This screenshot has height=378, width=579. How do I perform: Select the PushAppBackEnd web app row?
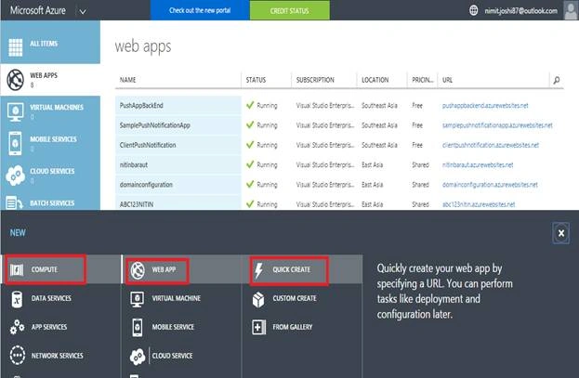click(339, 106)
